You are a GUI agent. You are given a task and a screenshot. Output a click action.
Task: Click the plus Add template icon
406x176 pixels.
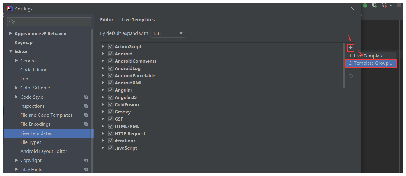click(351, 47)
